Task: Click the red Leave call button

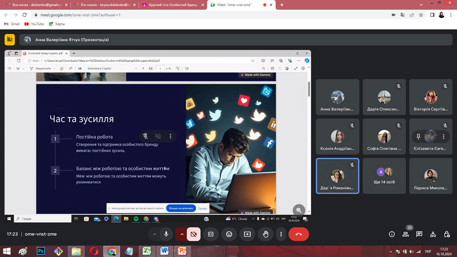Action: point(298,234)
